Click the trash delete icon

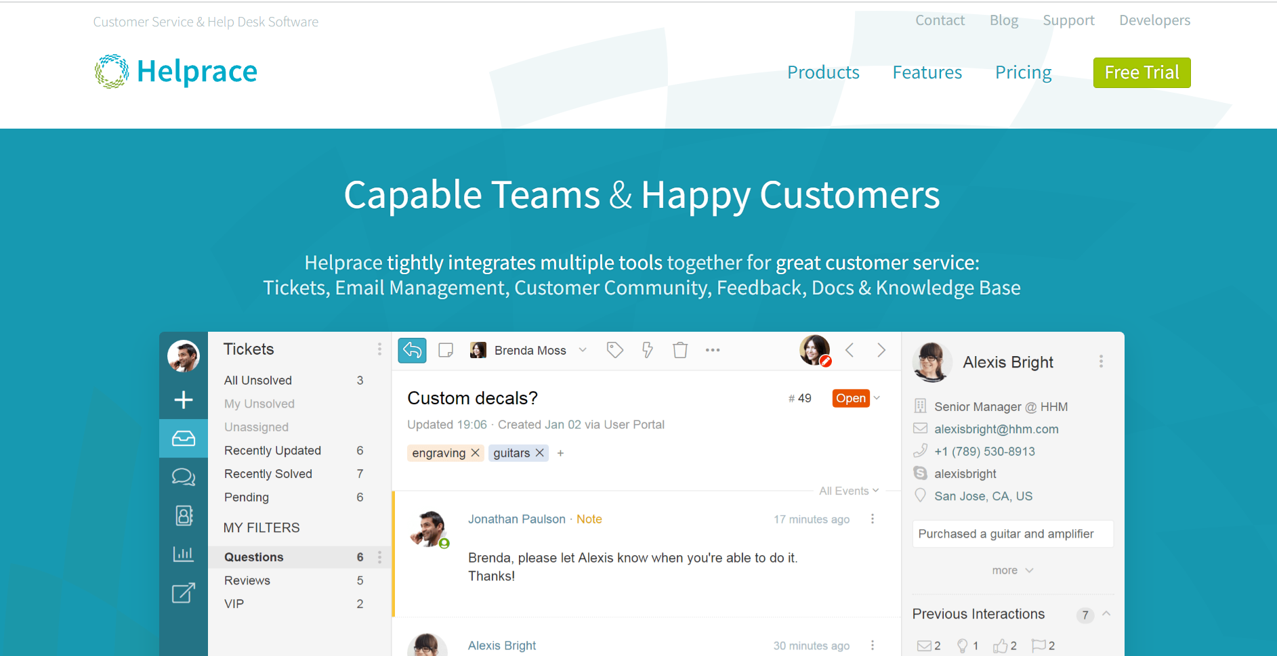pos(680,350)
